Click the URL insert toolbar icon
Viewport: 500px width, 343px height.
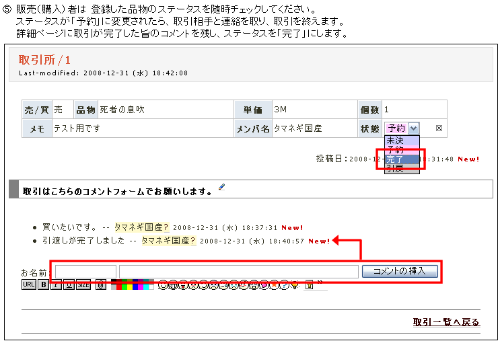pyautogui.click(x=28, y=285)
